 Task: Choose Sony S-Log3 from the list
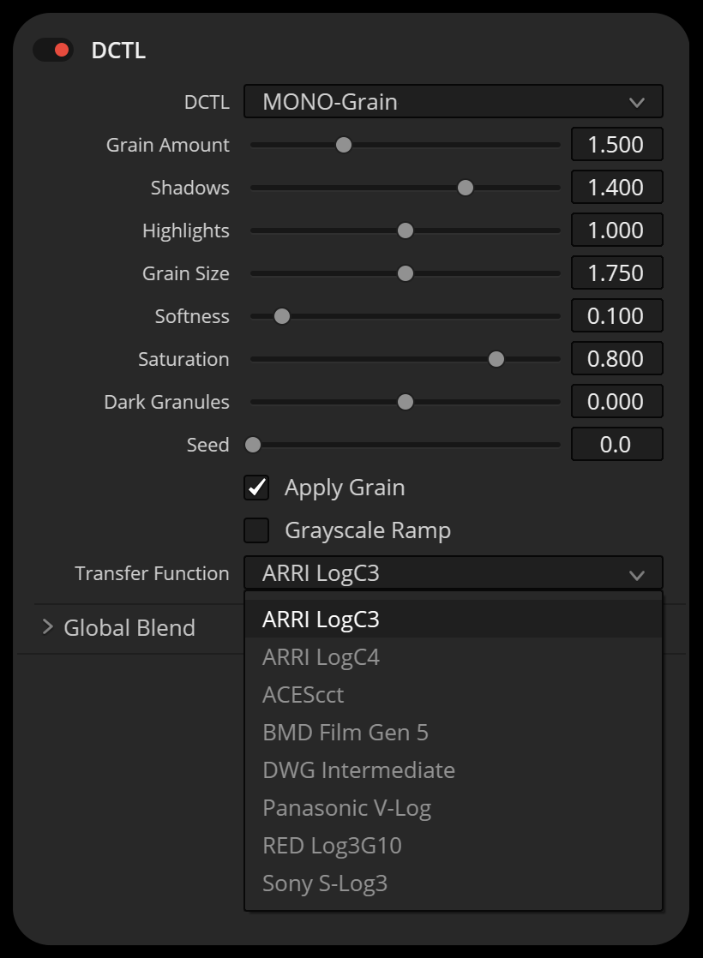coord(325,883)
